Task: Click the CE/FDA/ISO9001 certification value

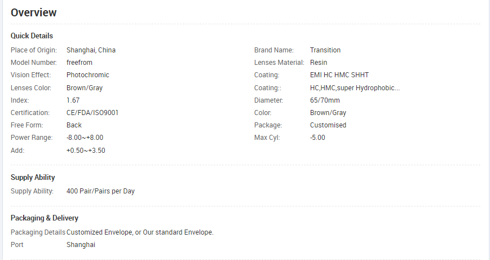Action: click(92, 113)
